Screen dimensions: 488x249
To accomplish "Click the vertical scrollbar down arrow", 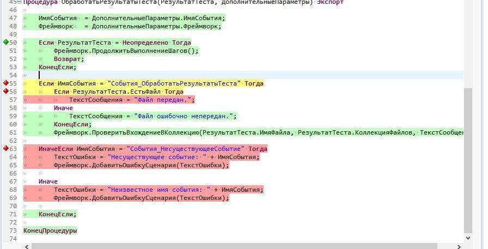I will (468, 238).
